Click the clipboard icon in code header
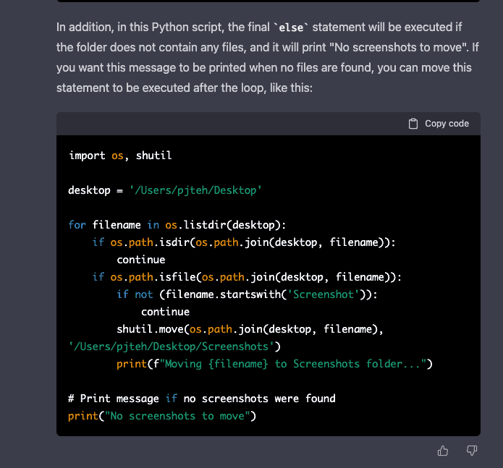Viewport: 503px width, 468px height. (413, 124)
